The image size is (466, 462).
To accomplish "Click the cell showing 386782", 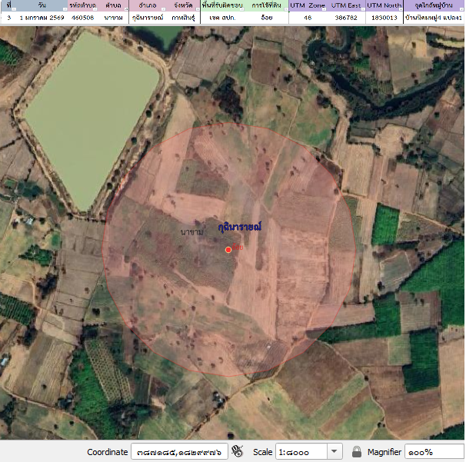I will pos(346,16).
